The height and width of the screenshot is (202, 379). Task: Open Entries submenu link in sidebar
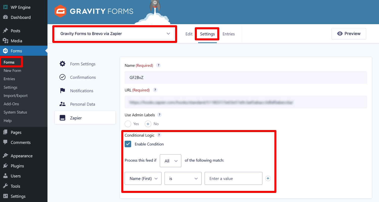click(9, 79)
